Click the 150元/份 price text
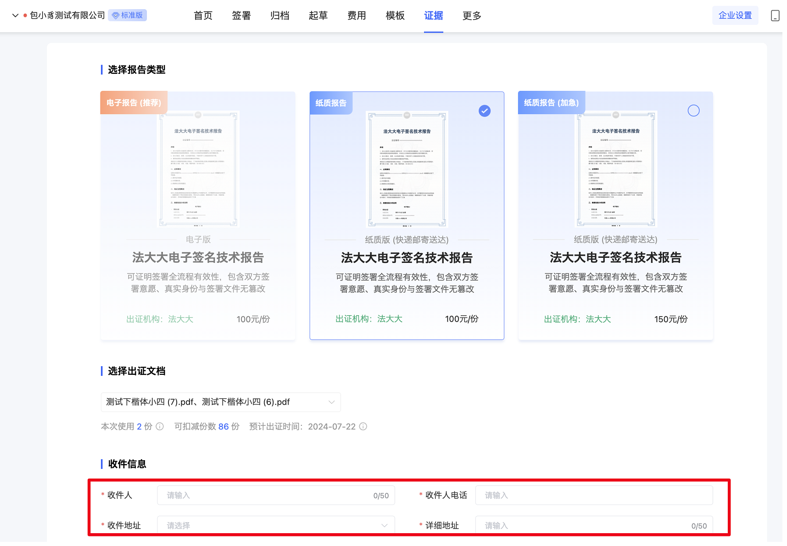 (671, 319)
